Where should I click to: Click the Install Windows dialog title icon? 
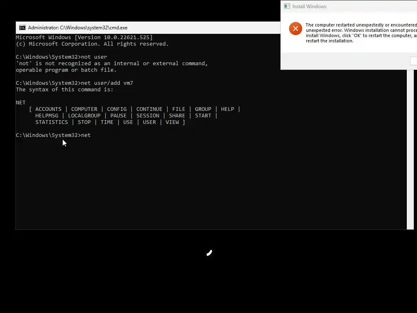[x=287, y=6]
